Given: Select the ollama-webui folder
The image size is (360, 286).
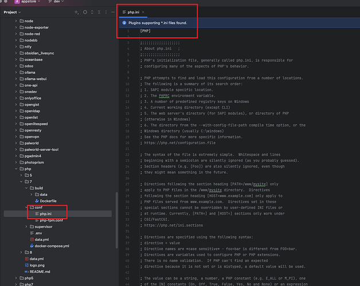Looking at the screenshot, I should point(33,79).
